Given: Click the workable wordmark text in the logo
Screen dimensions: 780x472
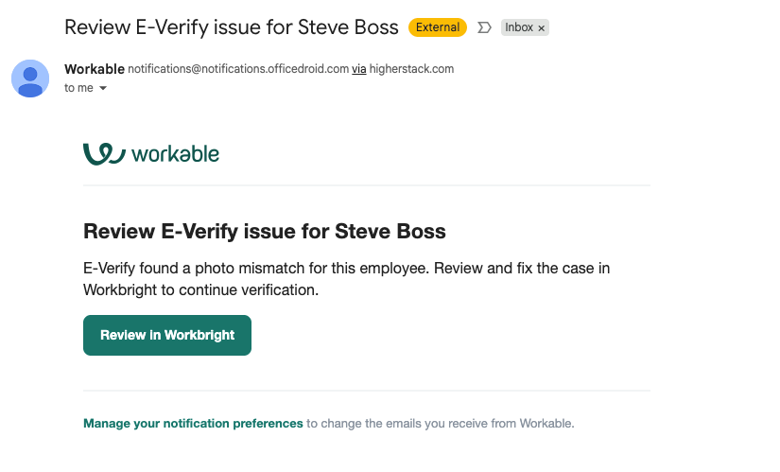Looking at the screenshot, I should point(176,154).
